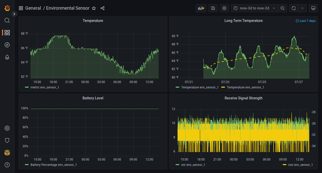
Task: Open the Temperature panel title menu
Action: 93,21
